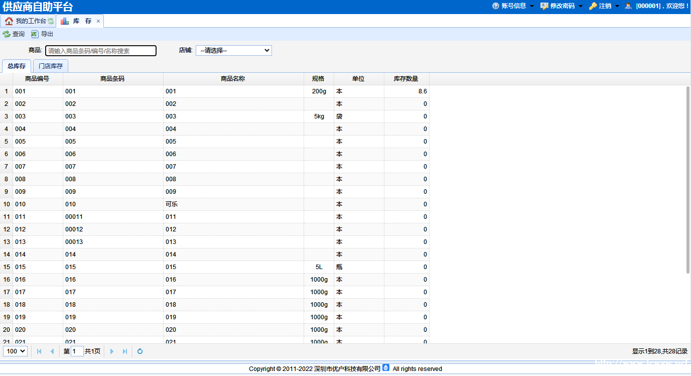
Task: Close the 库存 tab
Action: pos(98,21)
